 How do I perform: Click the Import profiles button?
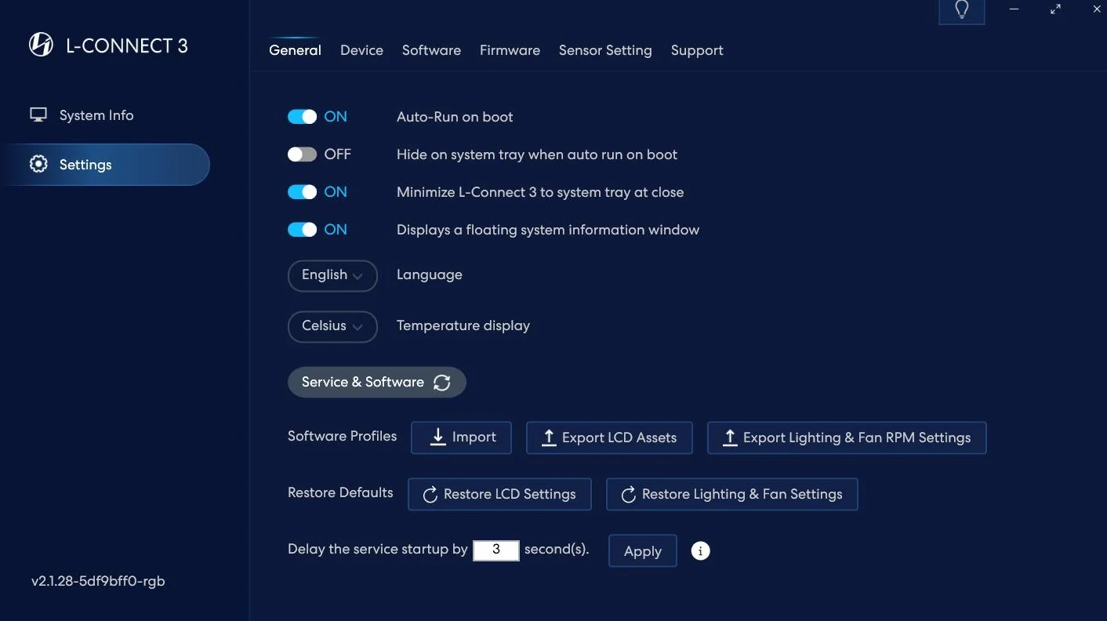click(x=461, y=438)
